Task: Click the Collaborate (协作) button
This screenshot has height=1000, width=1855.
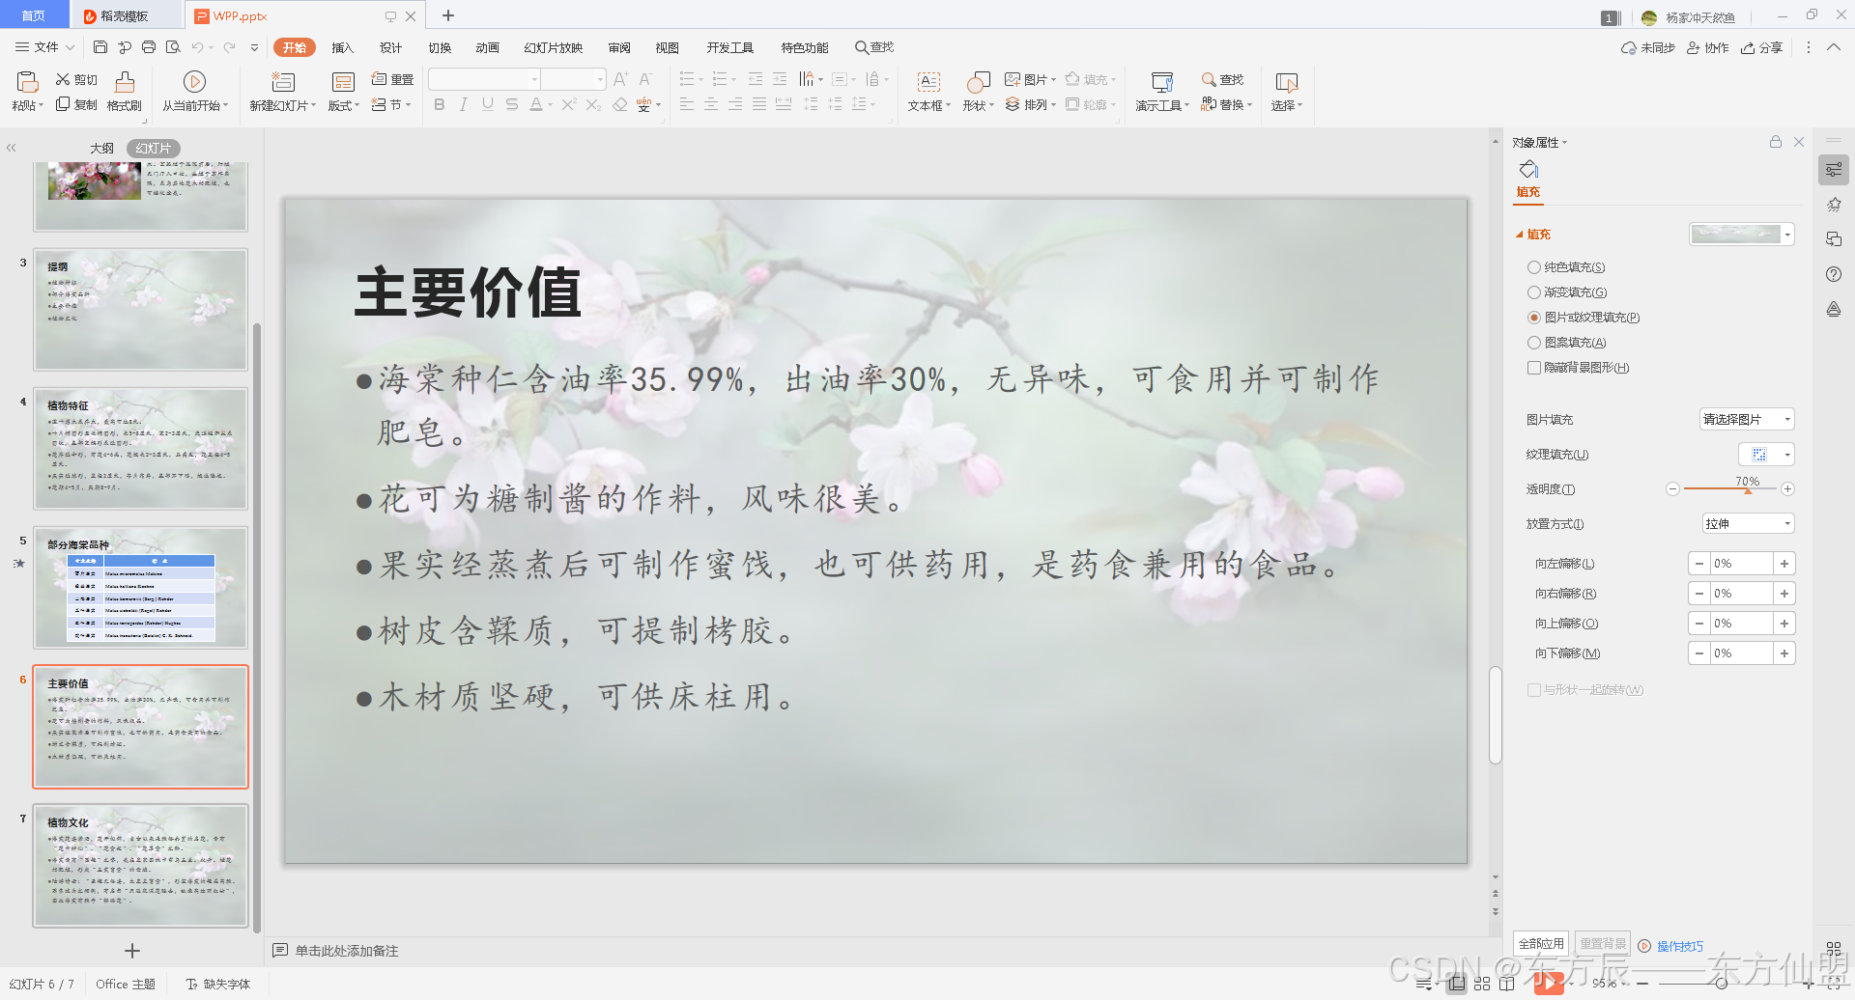Action: (1708, 47)
